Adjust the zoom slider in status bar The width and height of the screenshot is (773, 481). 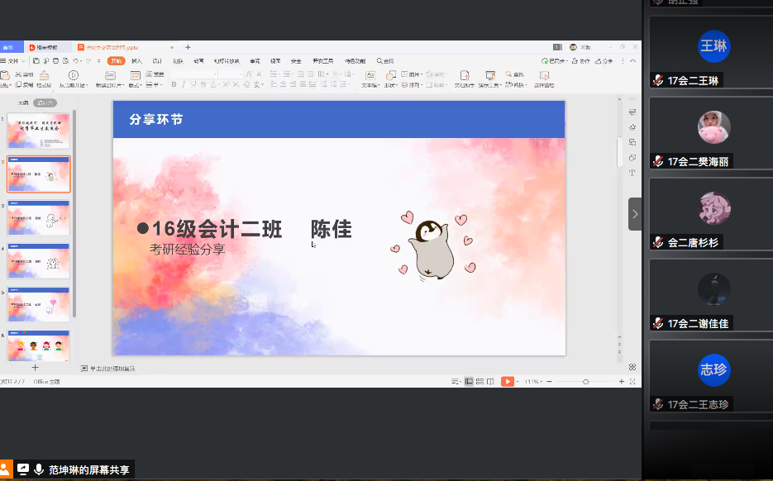585,381
